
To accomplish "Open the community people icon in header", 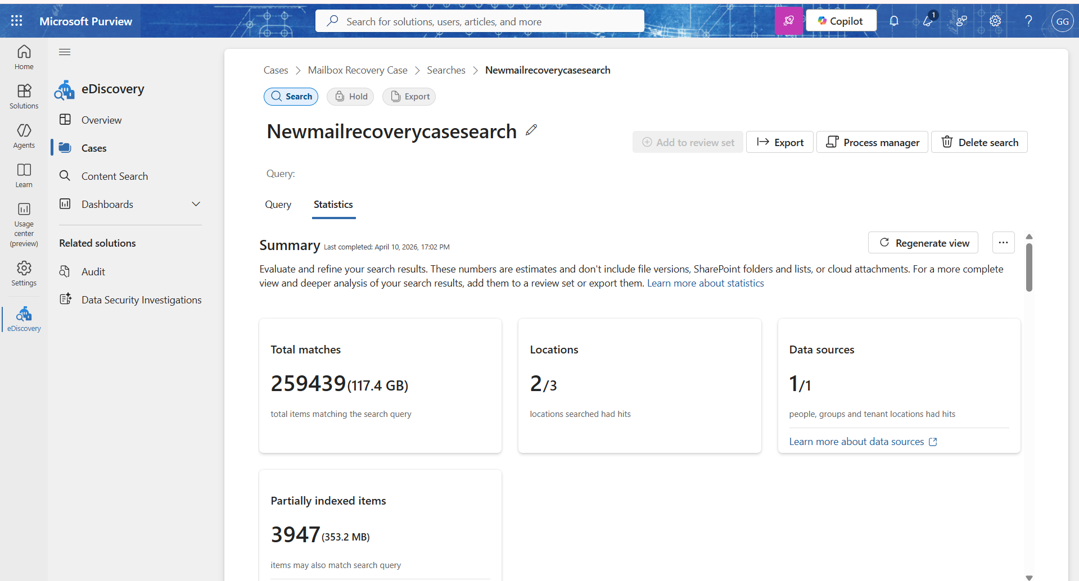I will coord(961,21).
